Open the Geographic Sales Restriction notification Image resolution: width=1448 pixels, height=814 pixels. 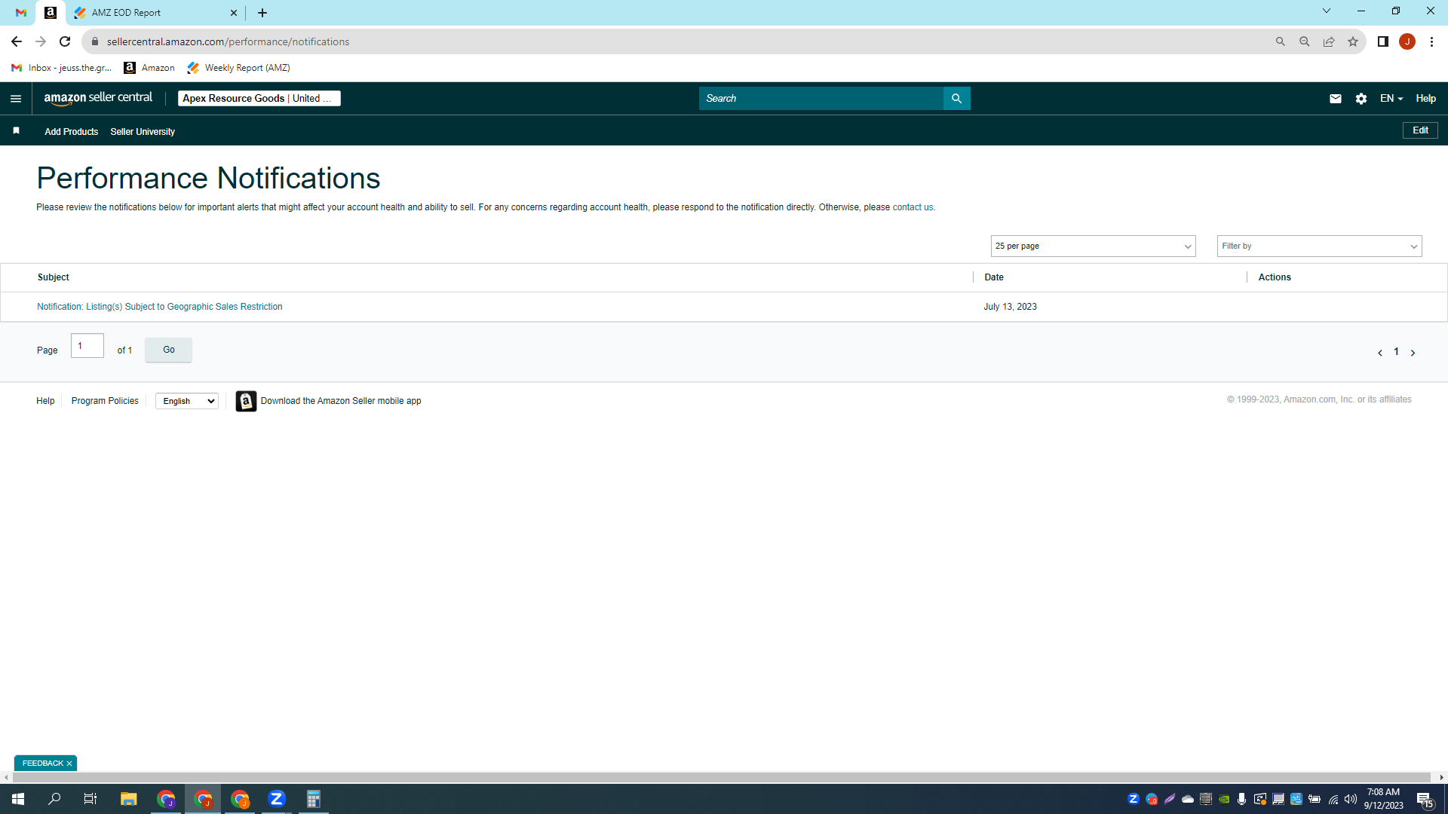pyautogui.click(x=160, y=307)
